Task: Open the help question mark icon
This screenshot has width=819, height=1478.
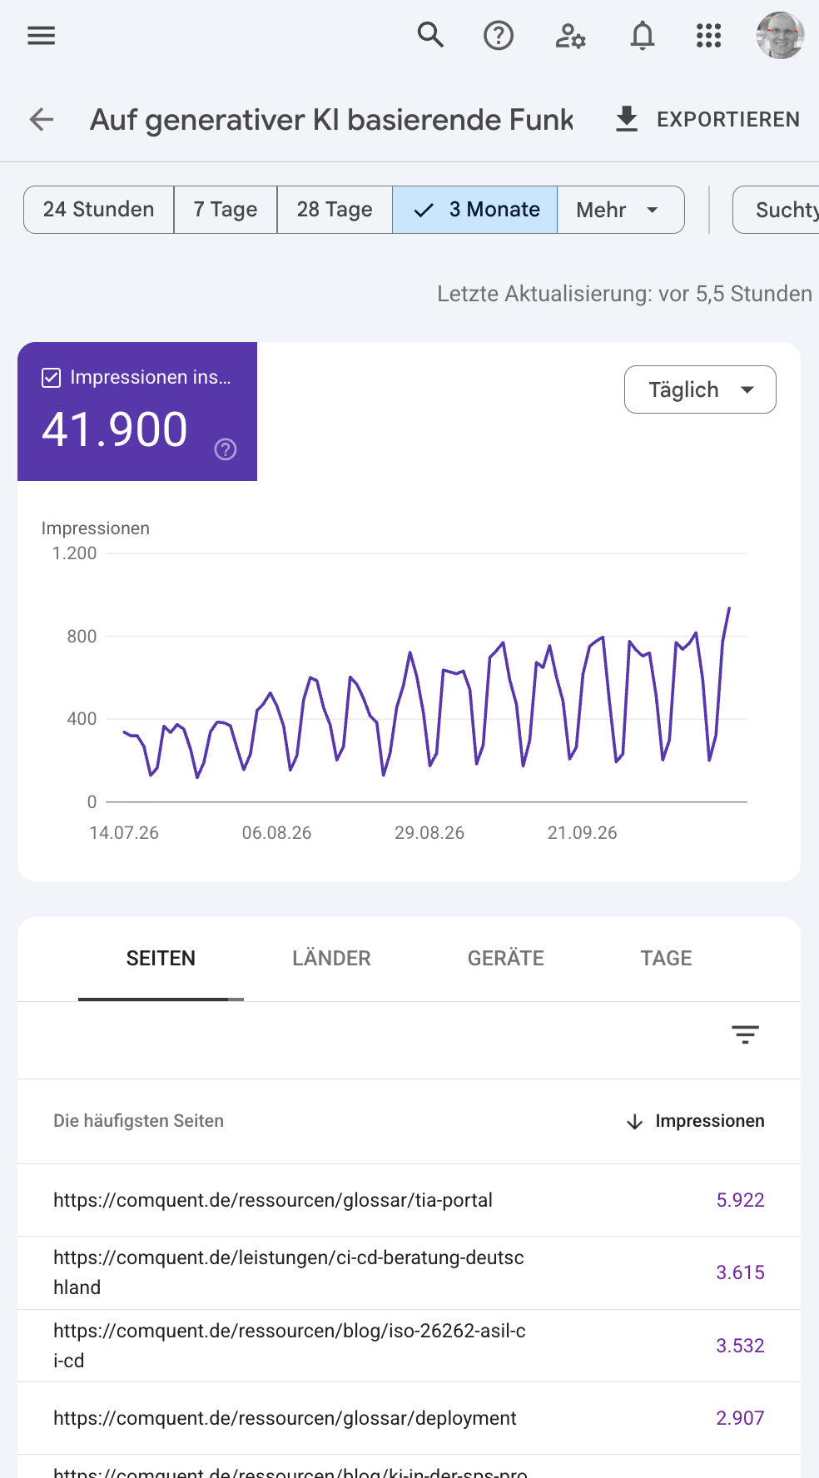Action: [499, 36]
